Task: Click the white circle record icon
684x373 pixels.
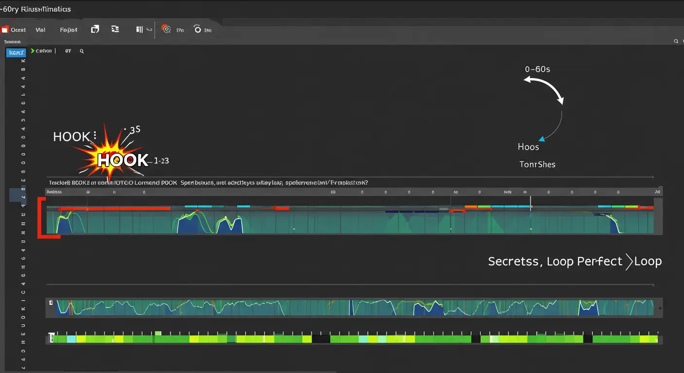Action: [x=197, y=29]
